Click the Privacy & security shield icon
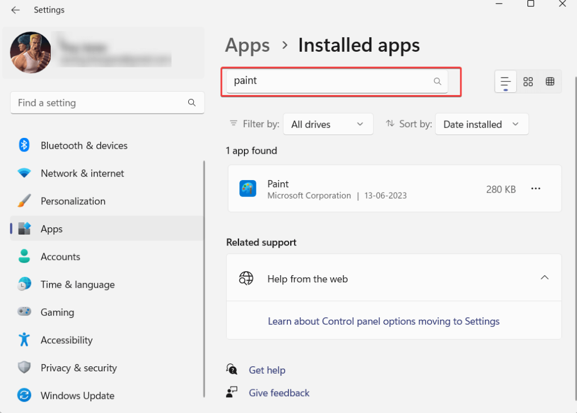This screenshot has height=413, width=577. tap(24, 367)
